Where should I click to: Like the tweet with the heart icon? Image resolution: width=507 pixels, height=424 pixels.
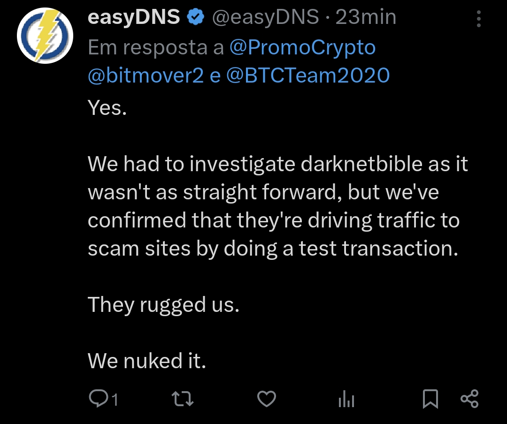pyautogui.click(x=267, y=399)
